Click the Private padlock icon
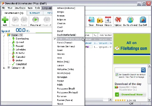Viewport: 152px width, 106px height. [x=99, y=20]
